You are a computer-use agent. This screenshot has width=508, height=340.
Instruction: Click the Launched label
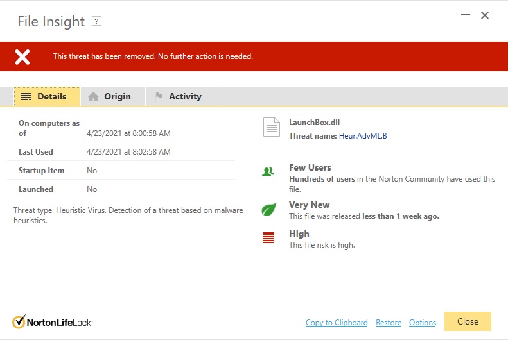tap(36, 189)
